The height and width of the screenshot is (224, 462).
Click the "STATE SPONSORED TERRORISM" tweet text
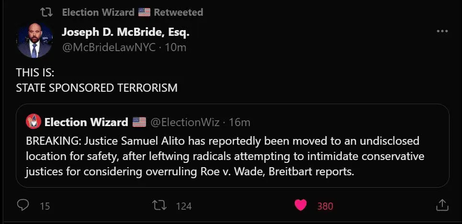coord(97,88)
